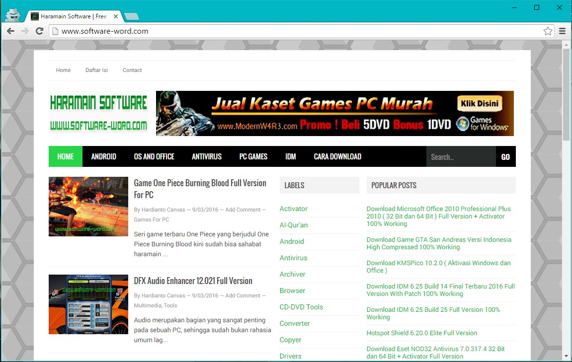Click the vertical scrollbar thumb
572x362 pixels.
pos(566,94)
